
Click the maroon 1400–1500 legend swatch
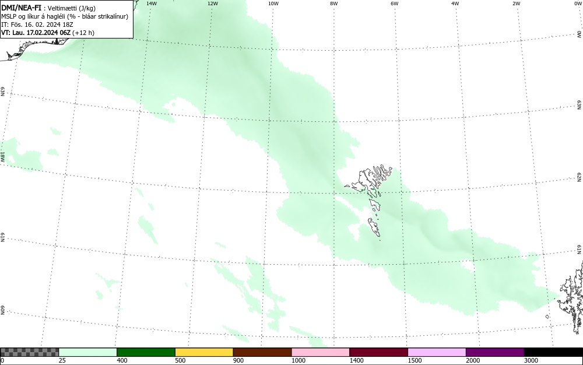[x=378, y=352]
